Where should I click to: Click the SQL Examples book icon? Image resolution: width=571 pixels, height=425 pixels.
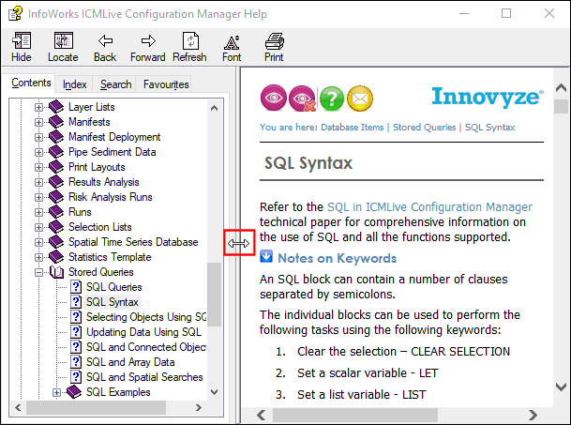pos(74,392)
